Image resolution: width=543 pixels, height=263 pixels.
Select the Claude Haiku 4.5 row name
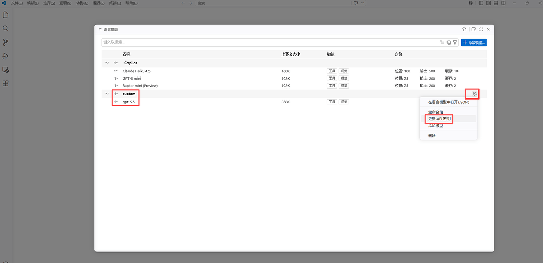[136, 71]
